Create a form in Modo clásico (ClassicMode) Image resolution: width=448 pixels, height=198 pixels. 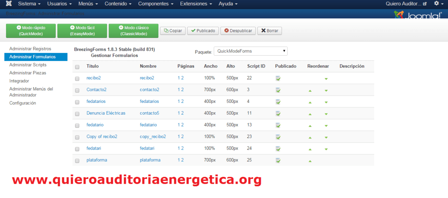click(134, 31)
